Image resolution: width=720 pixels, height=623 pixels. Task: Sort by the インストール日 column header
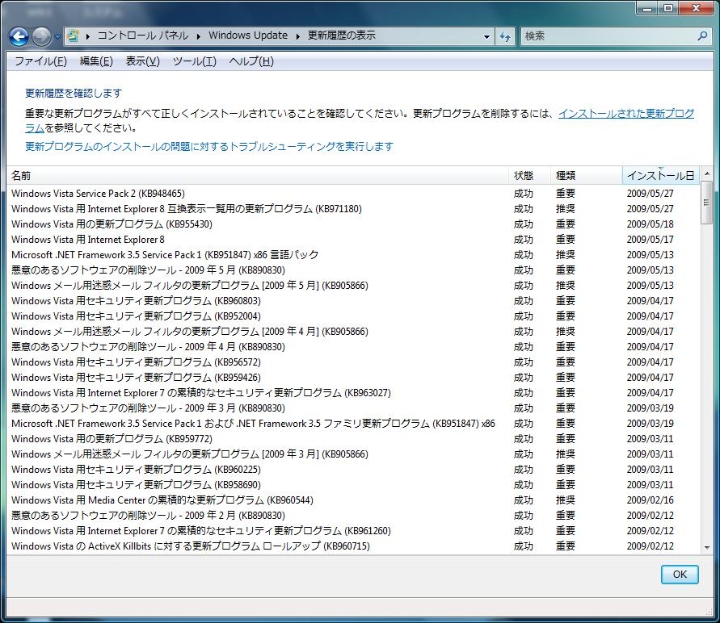point(661,176)
